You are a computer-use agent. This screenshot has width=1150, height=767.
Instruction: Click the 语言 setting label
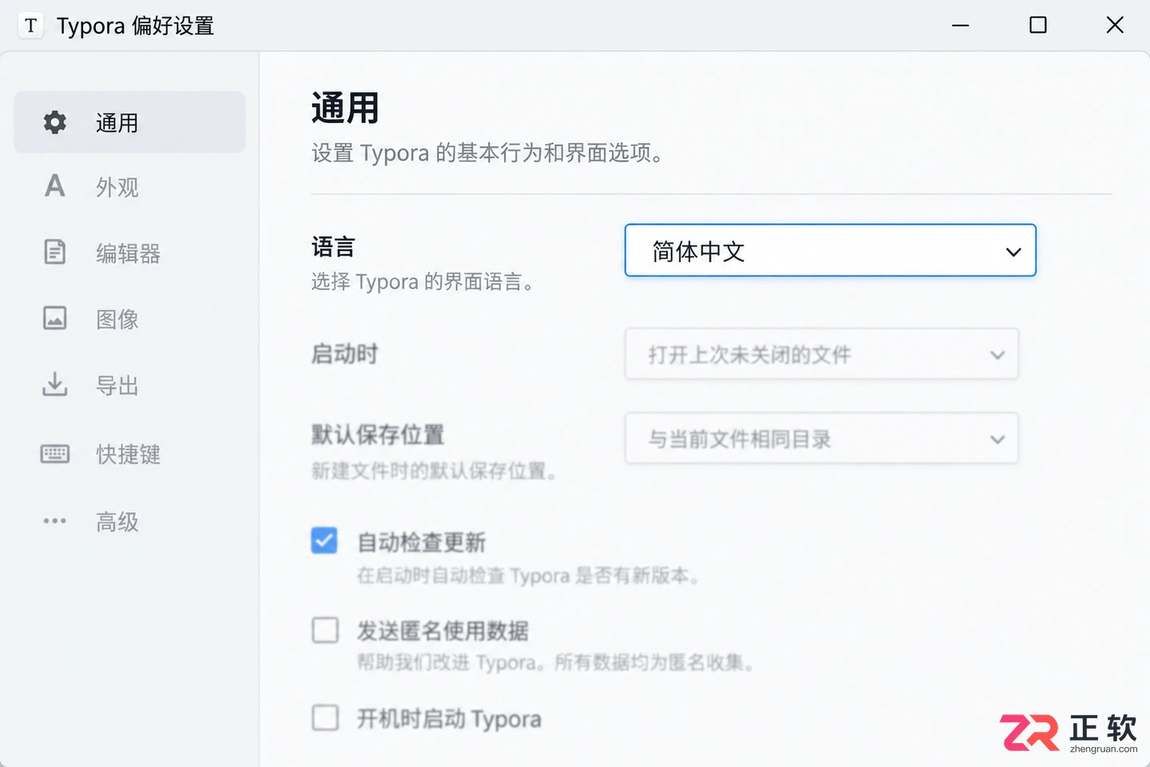point(333,247)
